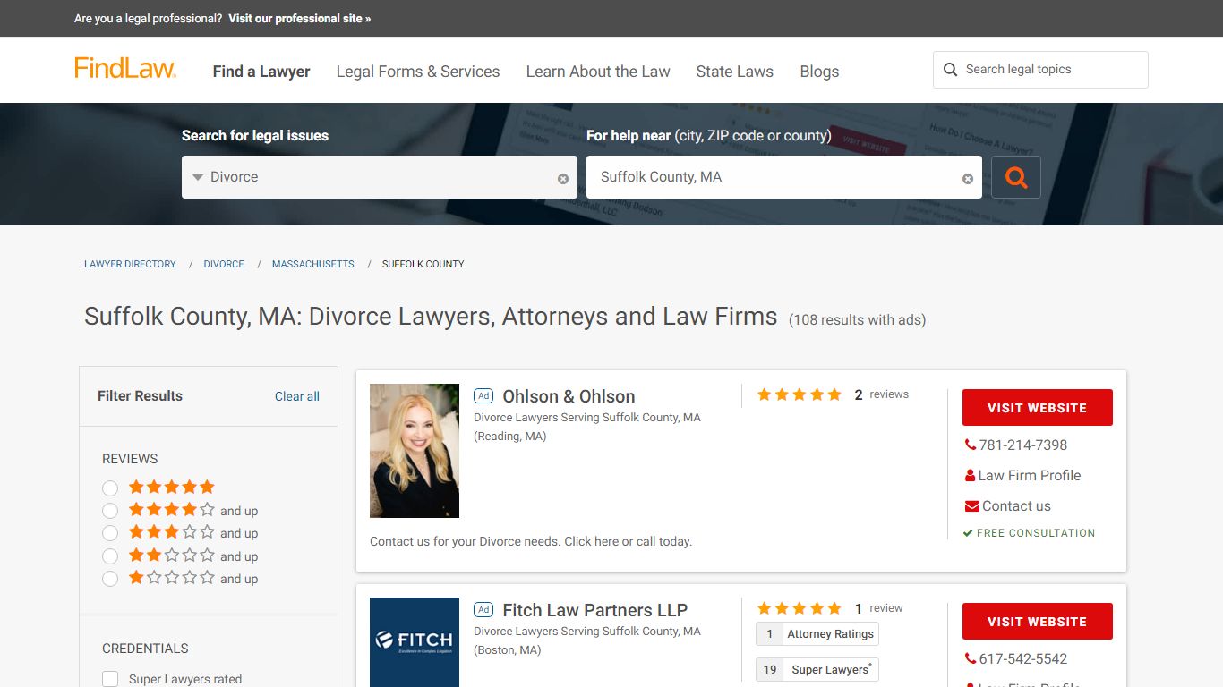Click Clear all filters link
Viewport: 1223px width, 687px height.
(x=297, y=396)
